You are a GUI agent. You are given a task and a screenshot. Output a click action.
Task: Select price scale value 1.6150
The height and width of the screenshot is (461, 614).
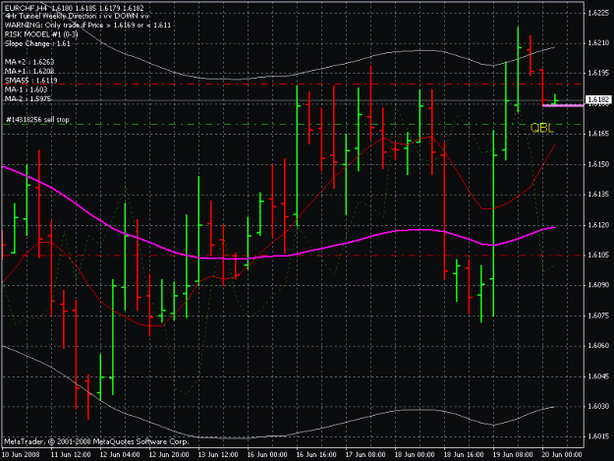click(598, 164)
